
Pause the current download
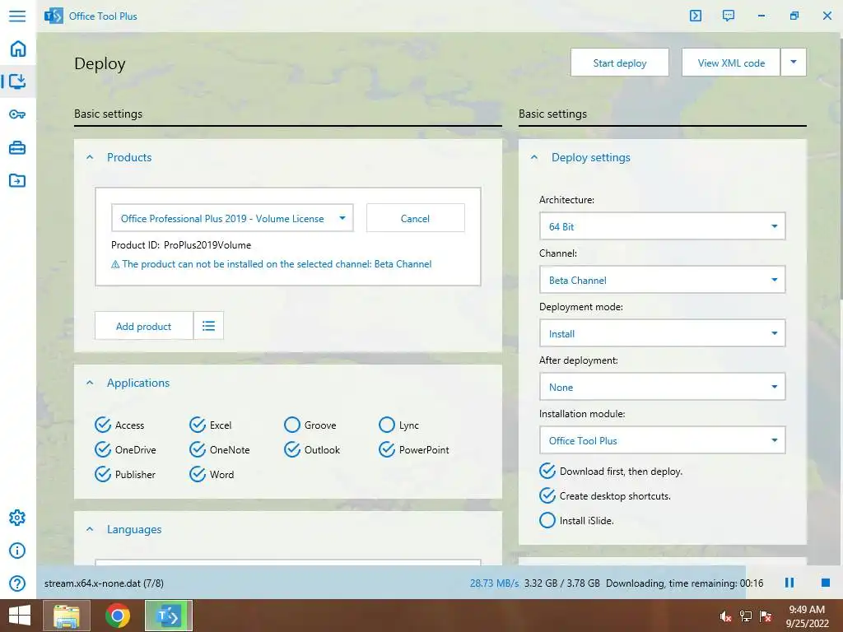point(789,583)
